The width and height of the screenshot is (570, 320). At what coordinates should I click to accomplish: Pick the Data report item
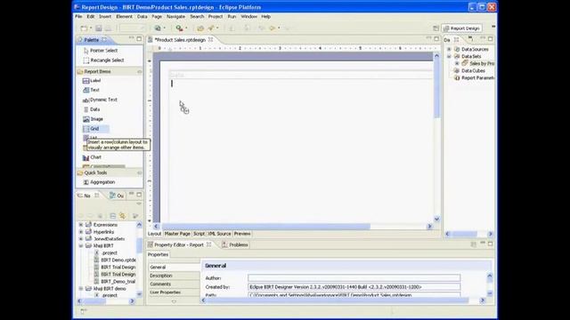91,109
